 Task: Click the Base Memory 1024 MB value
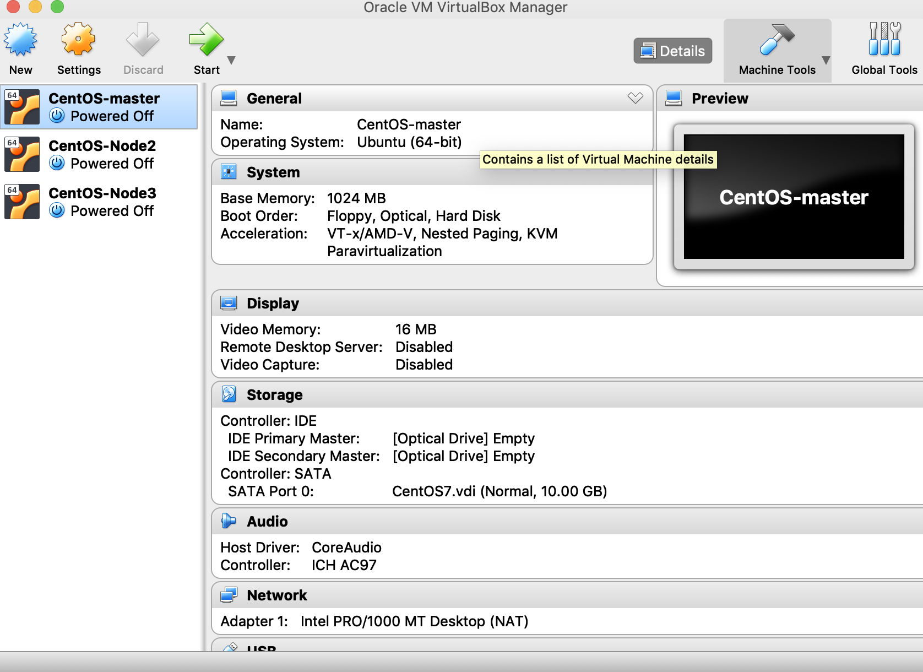point(356,198)
